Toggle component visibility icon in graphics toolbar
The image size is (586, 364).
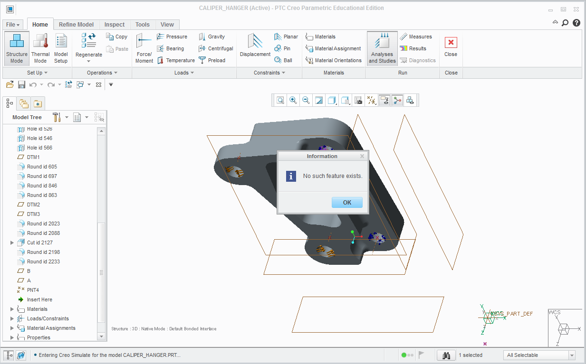[410, 100]
